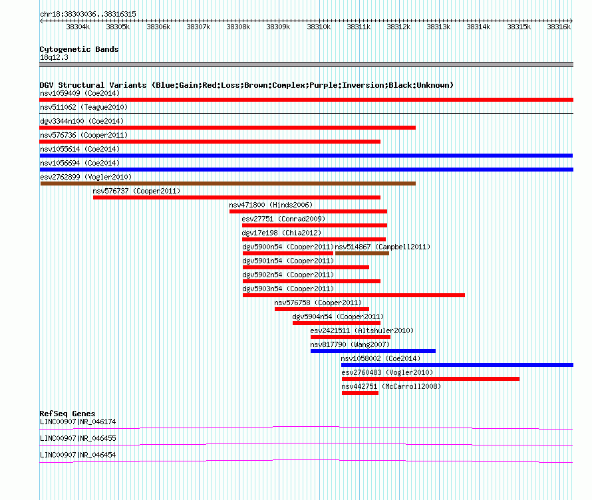Select the esv2421511 red bar
Screen dimensions: 592x500
point(351,337)
